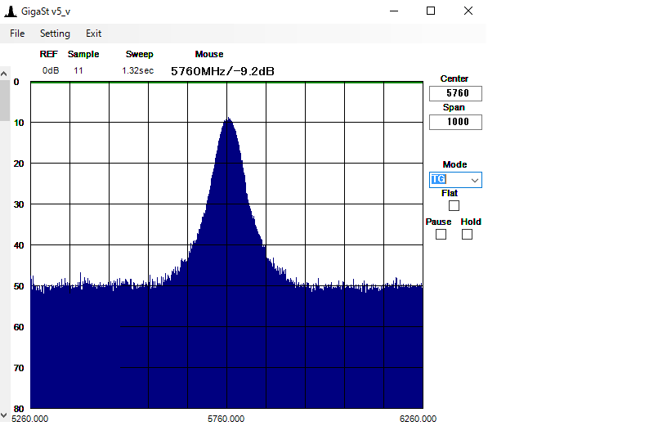Screen dimensions: 667x435
Task: Click the Exit menu item
Action: pos(94,34)
